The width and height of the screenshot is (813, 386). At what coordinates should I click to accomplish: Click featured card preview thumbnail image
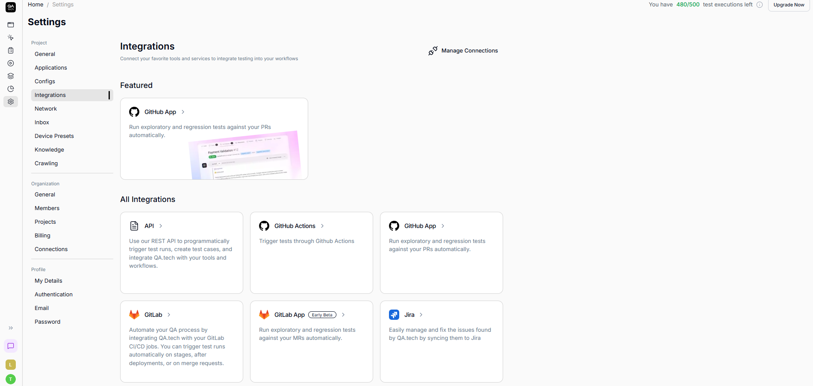245,155
